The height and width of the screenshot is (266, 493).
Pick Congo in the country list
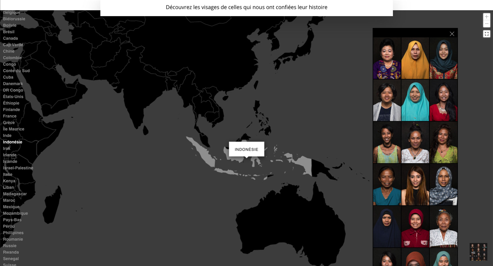[10, 65]
